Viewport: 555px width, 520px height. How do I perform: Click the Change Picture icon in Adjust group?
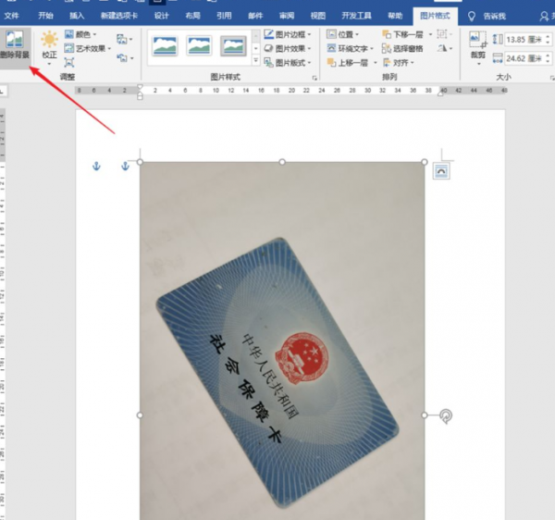pyautogui.click(x=121, y=39)
